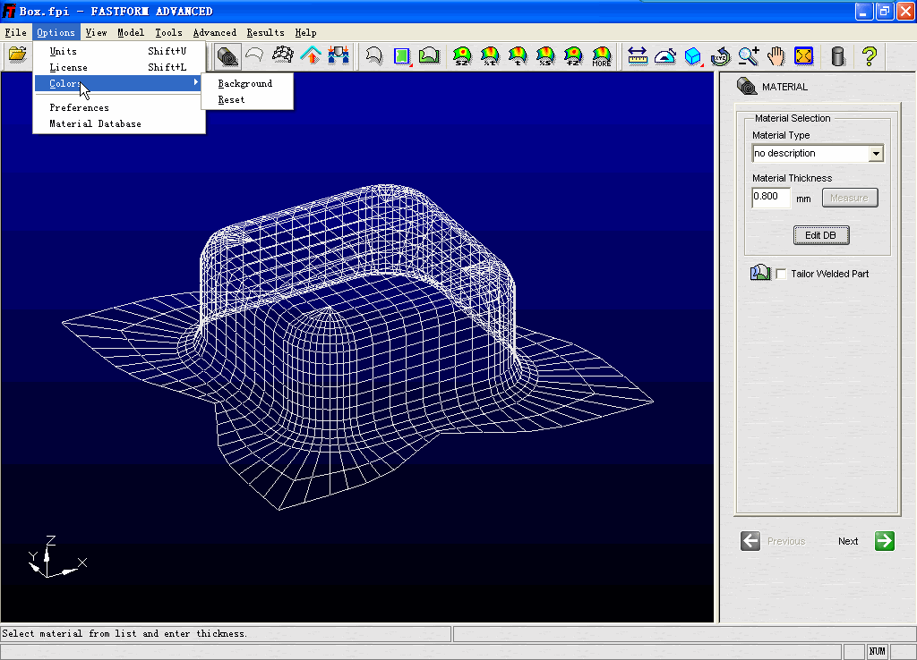The width and height of the screenshot is (917, 660).
Task: Open the Help menu
Action: tap(306, 33)
